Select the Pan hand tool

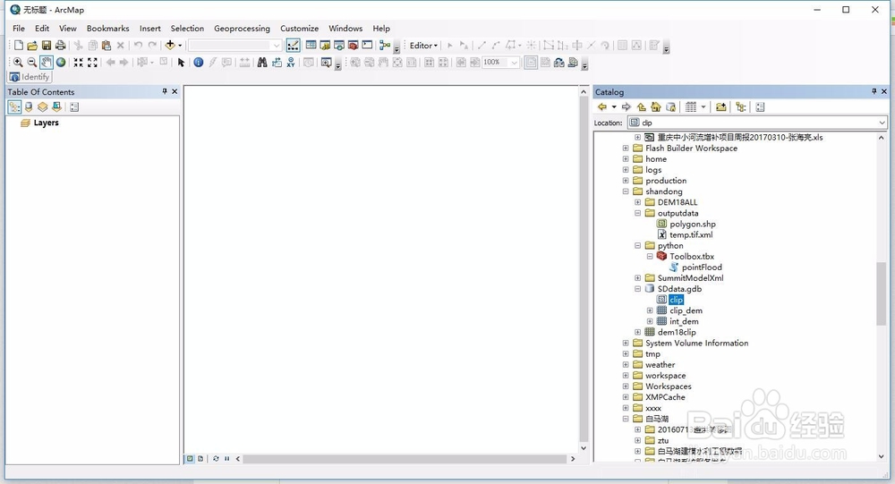[x=47, y=63]
